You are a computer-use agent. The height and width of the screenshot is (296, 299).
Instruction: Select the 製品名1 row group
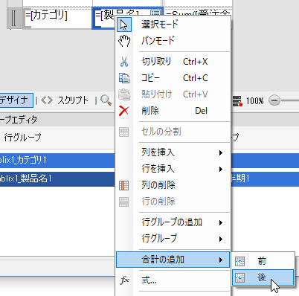tap(57, 178)
